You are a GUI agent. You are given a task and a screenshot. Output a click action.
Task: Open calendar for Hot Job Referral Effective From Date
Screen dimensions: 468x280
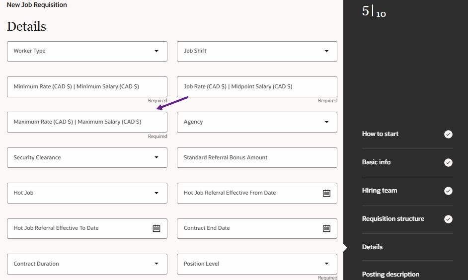pos(326,193)
